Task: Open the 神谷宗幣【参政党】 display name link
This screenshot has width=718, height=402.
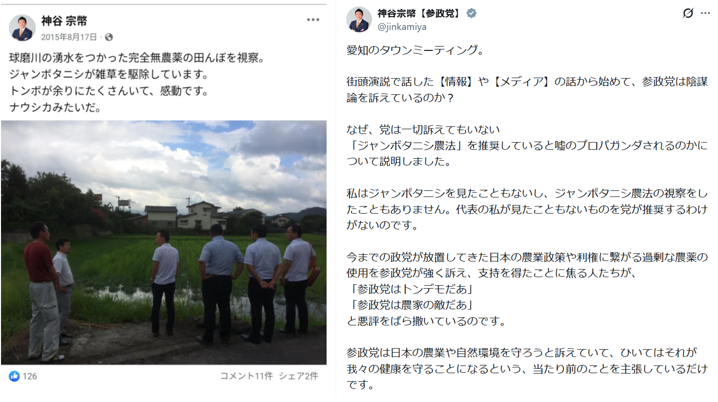Action: [420, 13]
